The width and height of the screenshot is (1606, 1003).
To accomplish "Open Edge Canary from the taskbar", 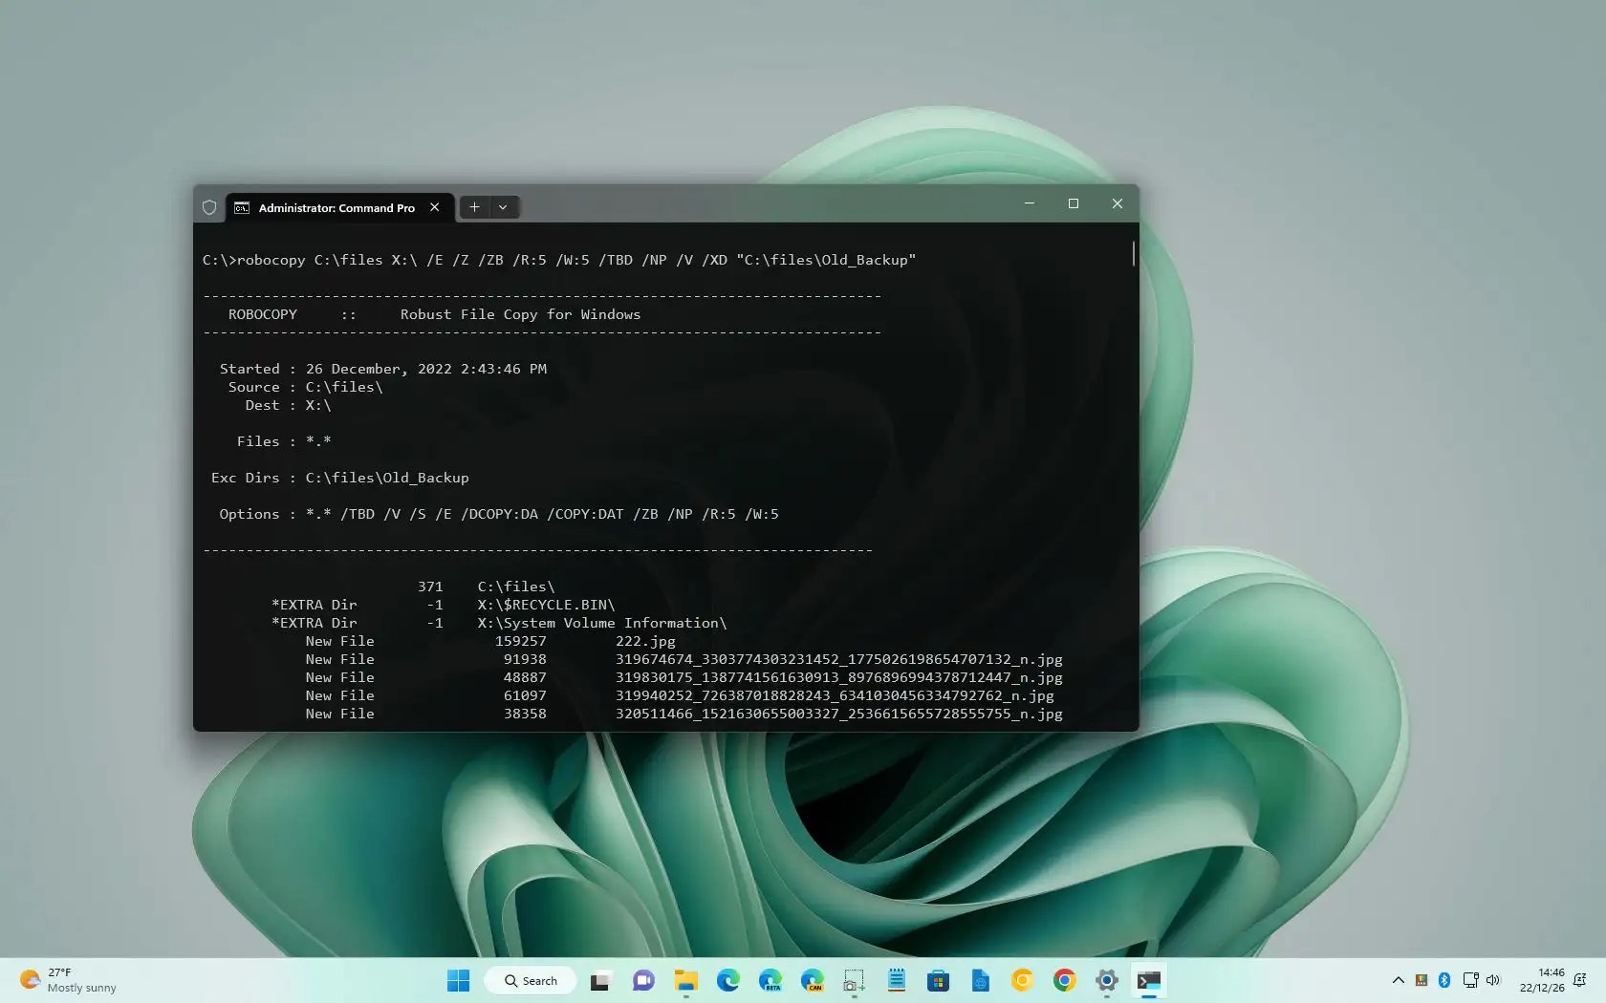I will (813, 980).
